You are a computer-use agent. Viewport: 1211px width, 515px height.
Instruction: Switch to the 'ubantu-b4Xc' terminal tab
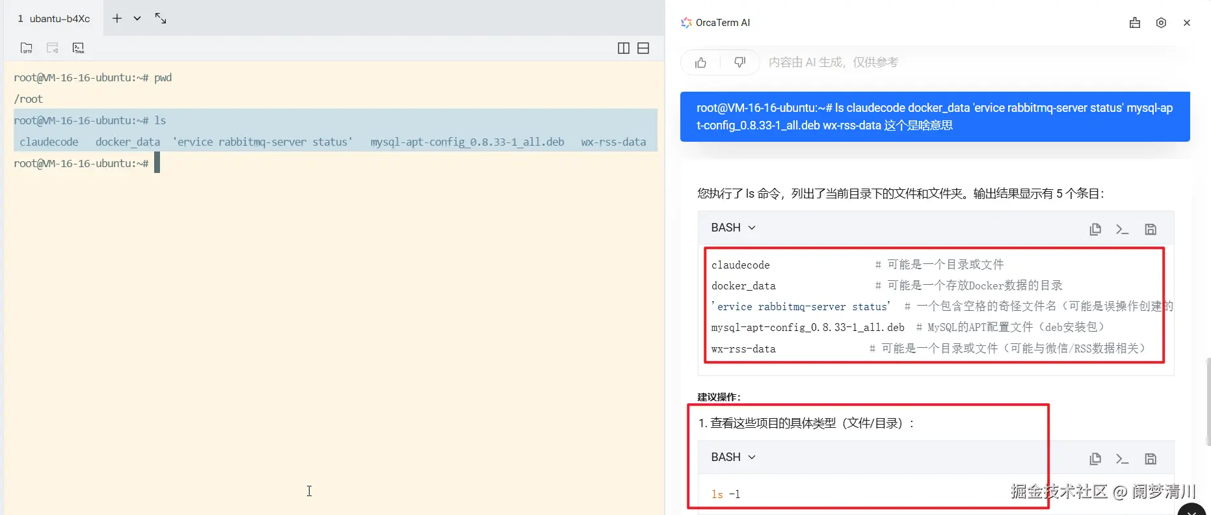point(54,18)
